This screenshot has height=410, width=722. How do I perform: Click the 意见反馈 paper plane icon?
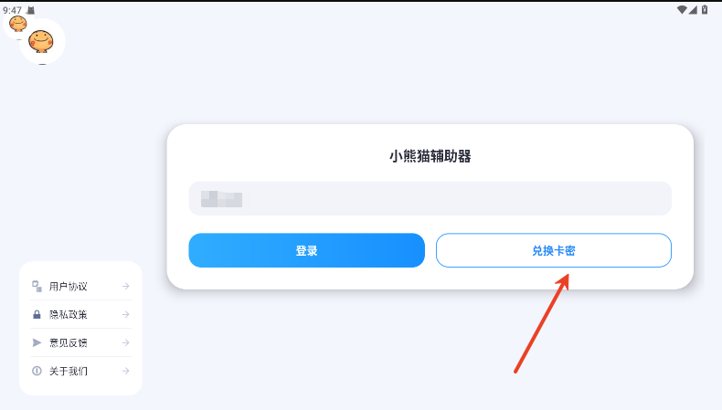(37, 342)
